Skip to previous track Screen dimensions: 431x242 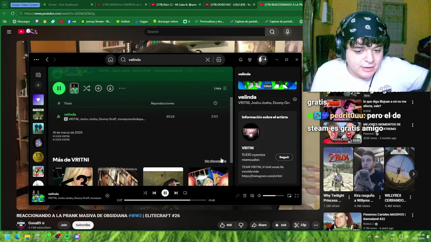[154, 193]
